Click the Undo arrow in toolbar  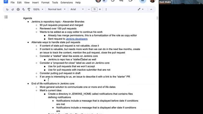(x=7, y=9)
